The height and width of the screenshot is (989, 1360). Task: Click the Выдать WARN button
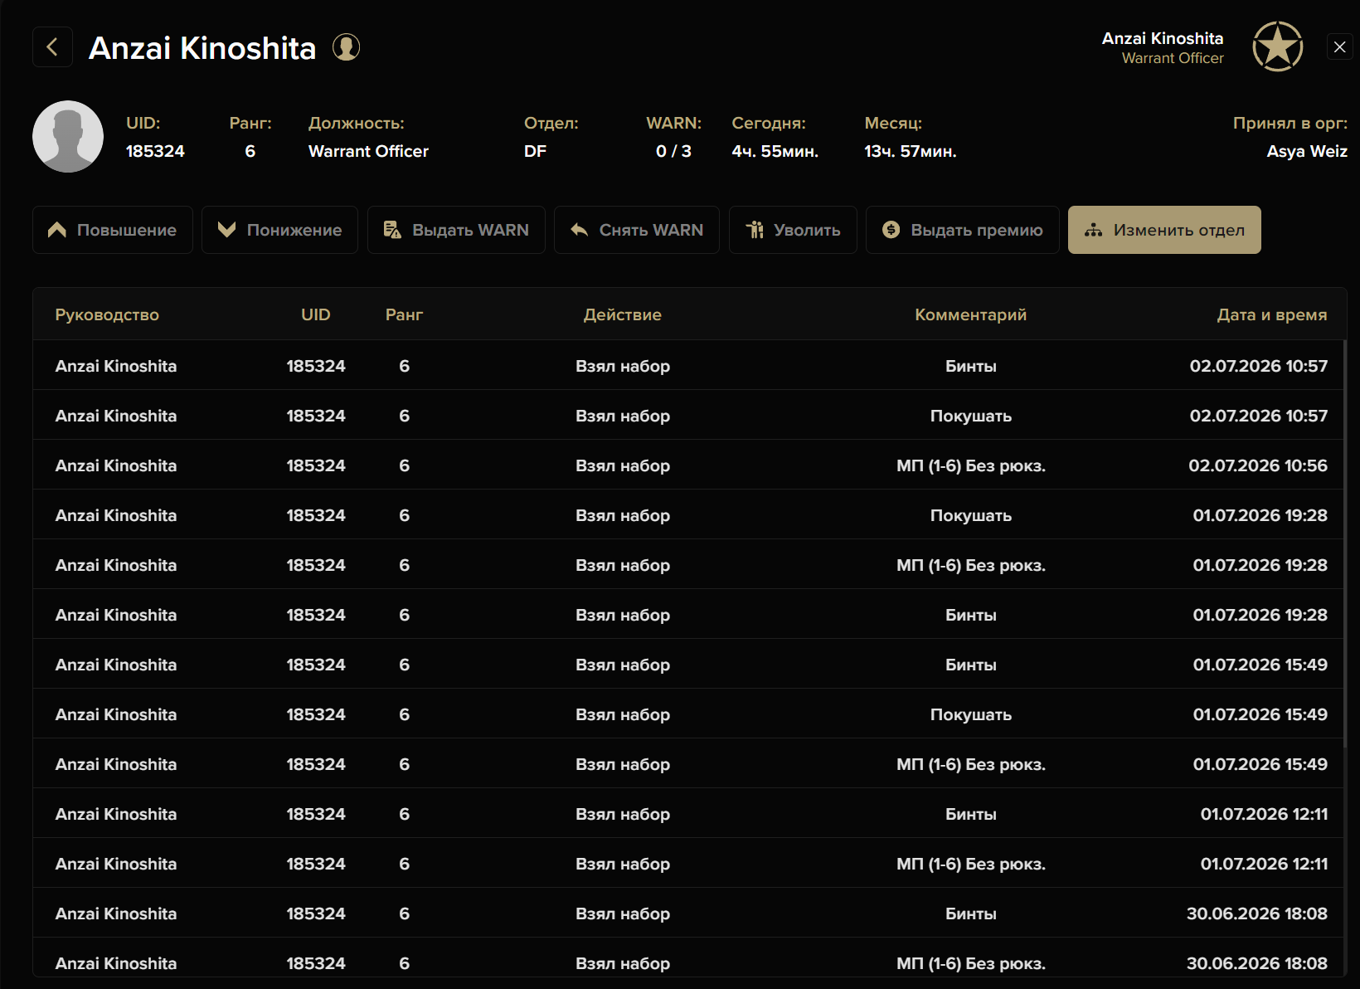pos(456,230)
